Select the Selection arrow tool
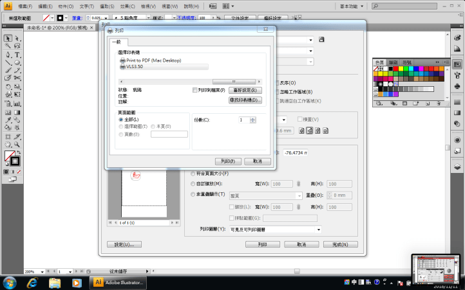 [x=8, y=38]
